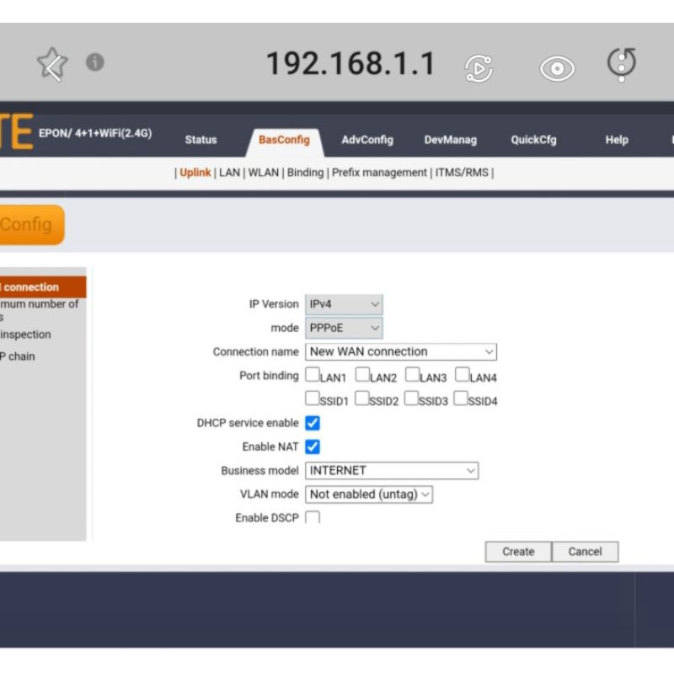Tap the 192.168.1.1 address field
The image size is (674, 674).
[x=350, y=64]
